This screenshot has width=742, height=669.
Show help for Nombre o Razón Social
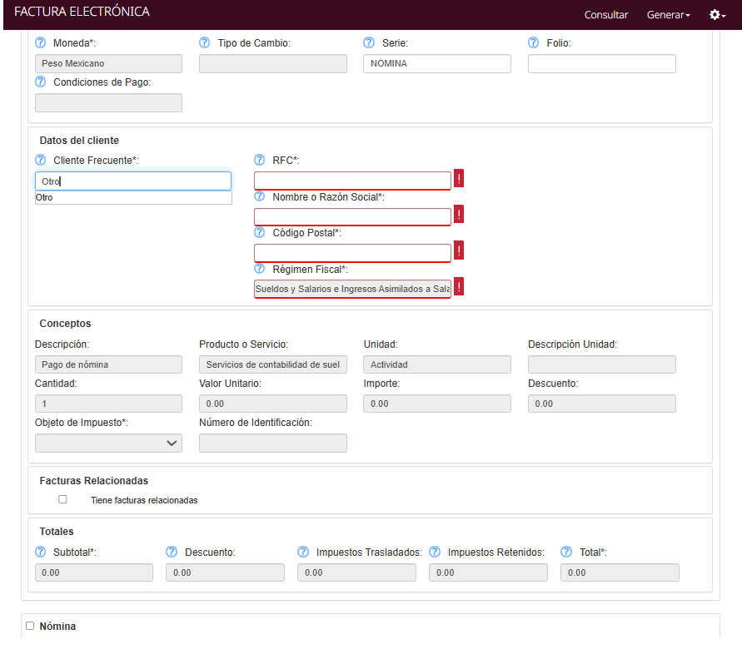click(x=260, y=196)
